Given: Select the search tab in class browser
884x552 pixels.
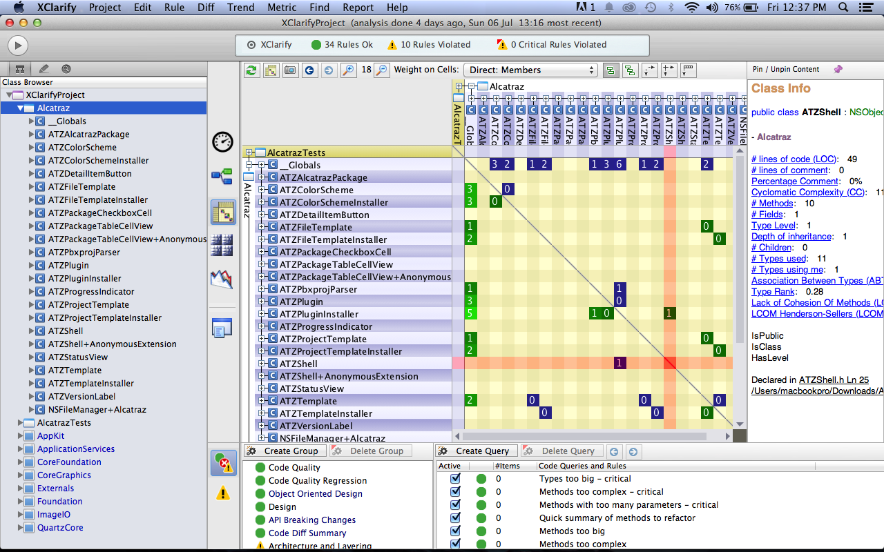Looking at the screenshot, I should (x=66, y=69).
